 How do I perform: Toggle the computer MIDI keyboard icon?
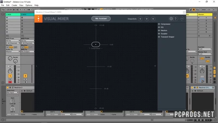(194, 10)
